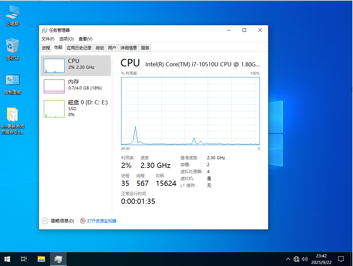Click the Task Manager taskbar icon

58,259
